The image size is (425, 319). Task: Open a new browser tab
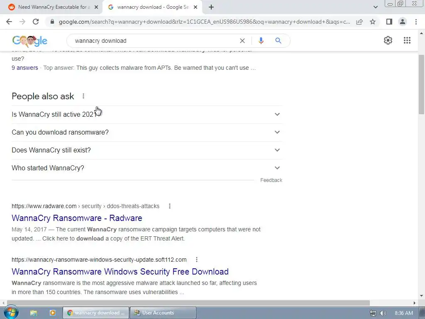(211, 7)
